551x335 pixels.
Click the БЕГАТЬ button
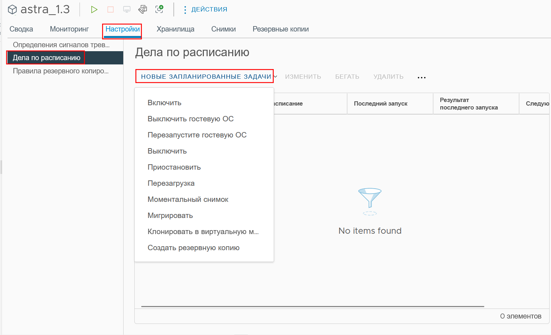(347, 77)
